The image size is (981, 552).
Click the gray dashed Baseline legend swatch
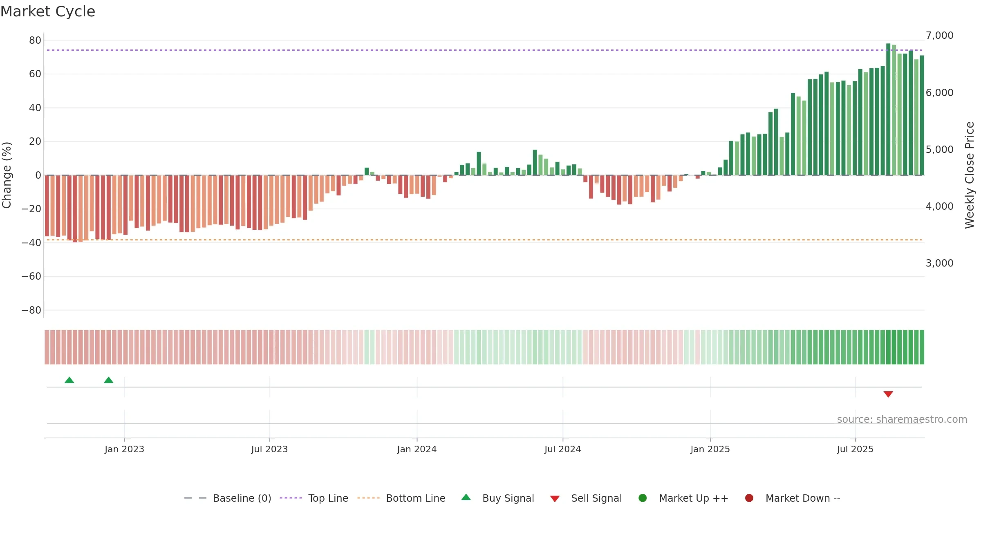click(195, 498)
